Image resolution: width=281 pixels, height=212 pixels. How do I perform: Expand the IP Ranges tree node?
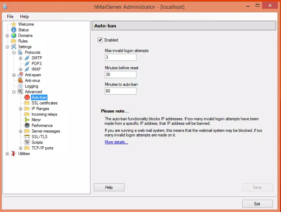point(21,109)
